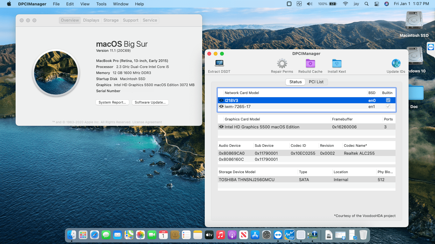The image size is (435, 244).
Task: Open Music in the Dock
Action: (x=220, y=235)
